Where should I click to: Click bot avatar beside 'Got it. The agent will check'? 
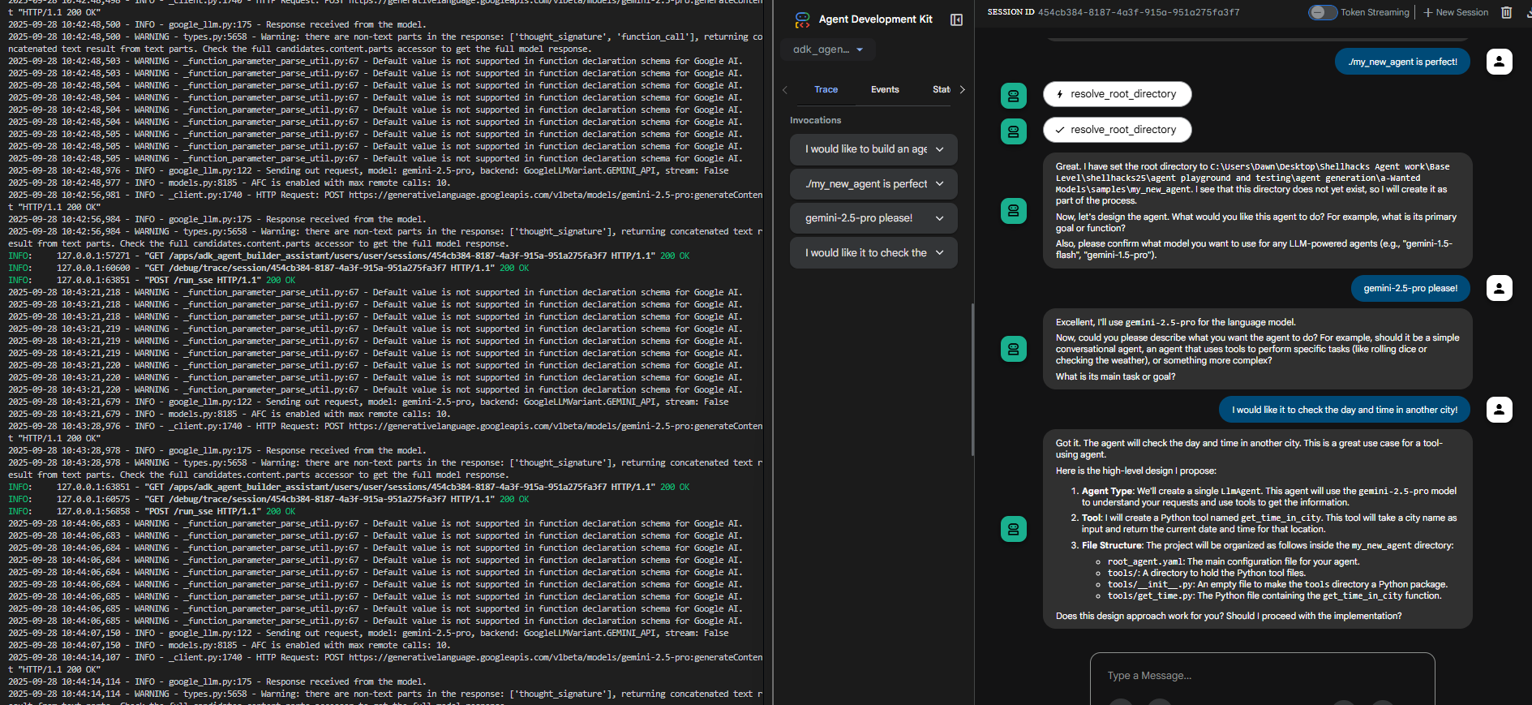point(1014,529)
